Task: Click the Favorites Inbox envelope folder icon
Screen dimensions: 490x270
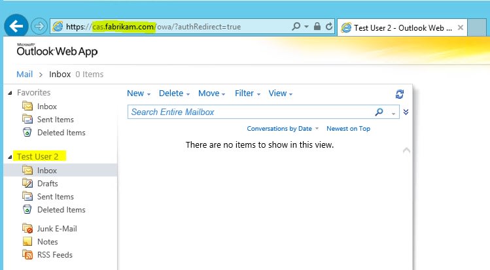Action: tap(27, 106)
